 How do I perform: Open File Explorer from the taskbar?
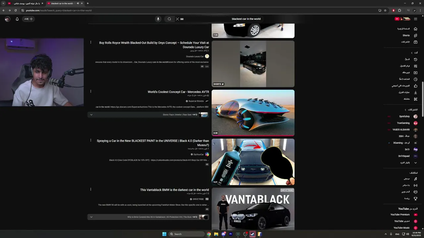click(x=216, y=234)
